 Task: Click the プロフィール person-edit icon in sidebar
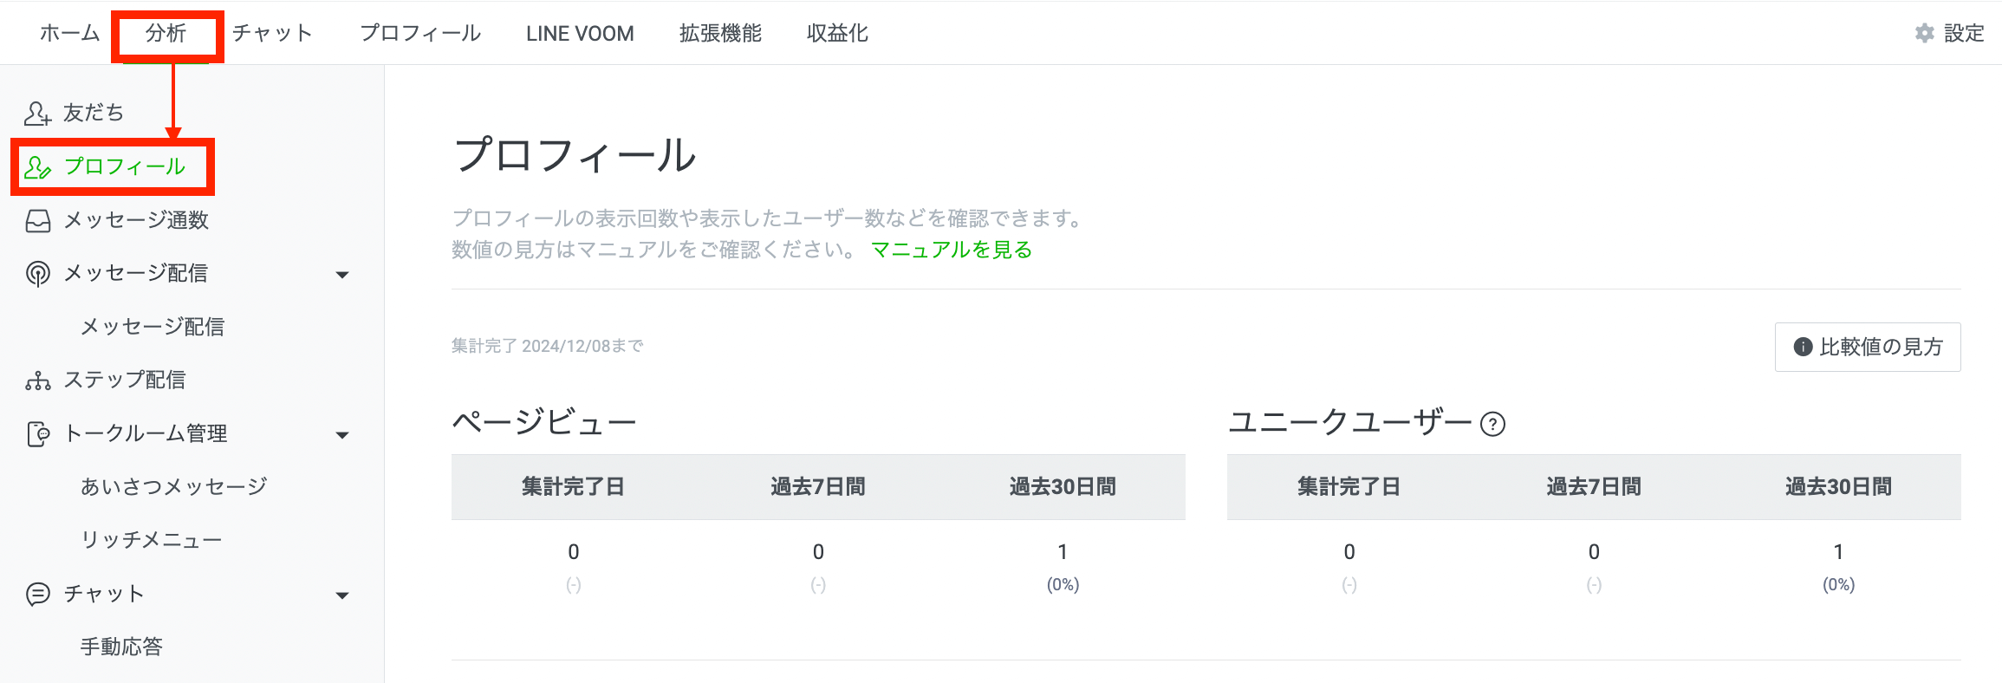(37, 167)
